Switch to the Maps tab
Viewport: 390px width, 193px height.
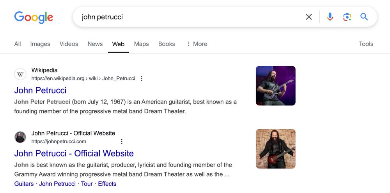141,44
